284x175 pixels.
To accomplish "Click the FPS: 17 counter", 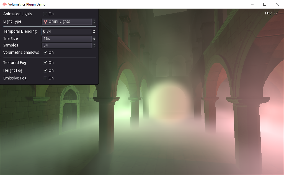I will click(x=271, y=13).
